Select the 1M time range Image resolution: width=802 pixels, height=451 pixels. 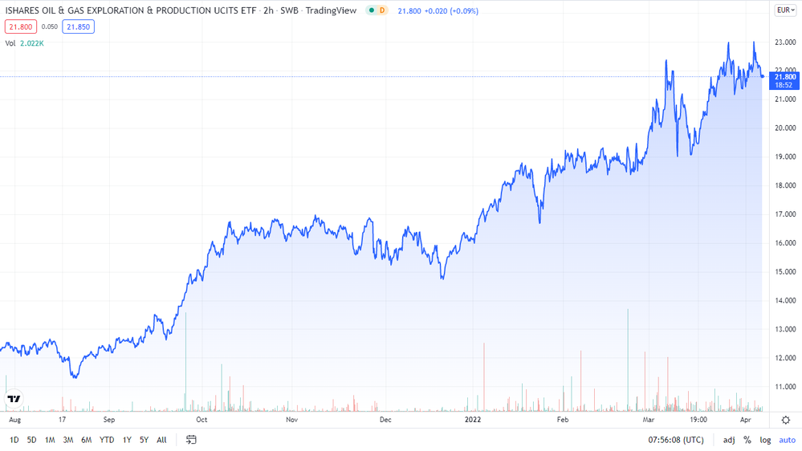[x=50, y=440]
